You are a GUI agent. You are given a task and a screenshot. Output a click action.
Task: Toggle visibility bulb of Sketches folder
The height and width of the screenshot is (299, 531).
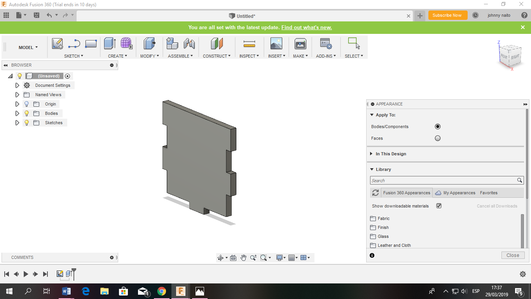point(26,123)
